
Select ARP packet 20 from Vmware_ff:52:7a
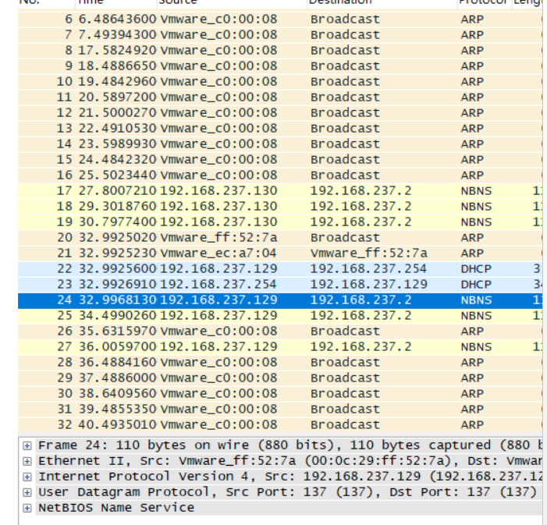280,238
